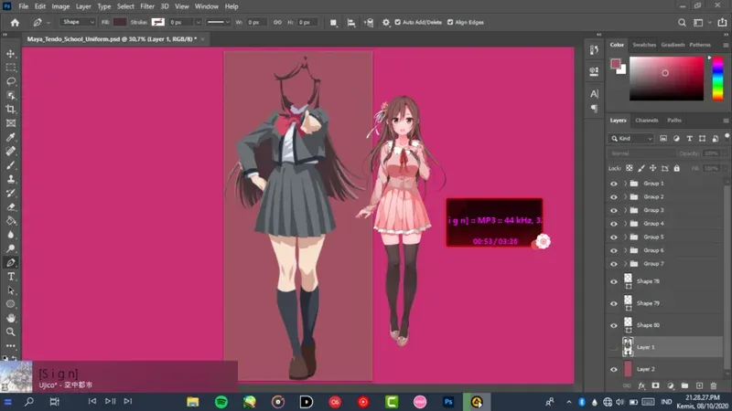This screenshot has width=732, height=411.
Task: Click the Home icon in options bar
Action: [15, 22]
